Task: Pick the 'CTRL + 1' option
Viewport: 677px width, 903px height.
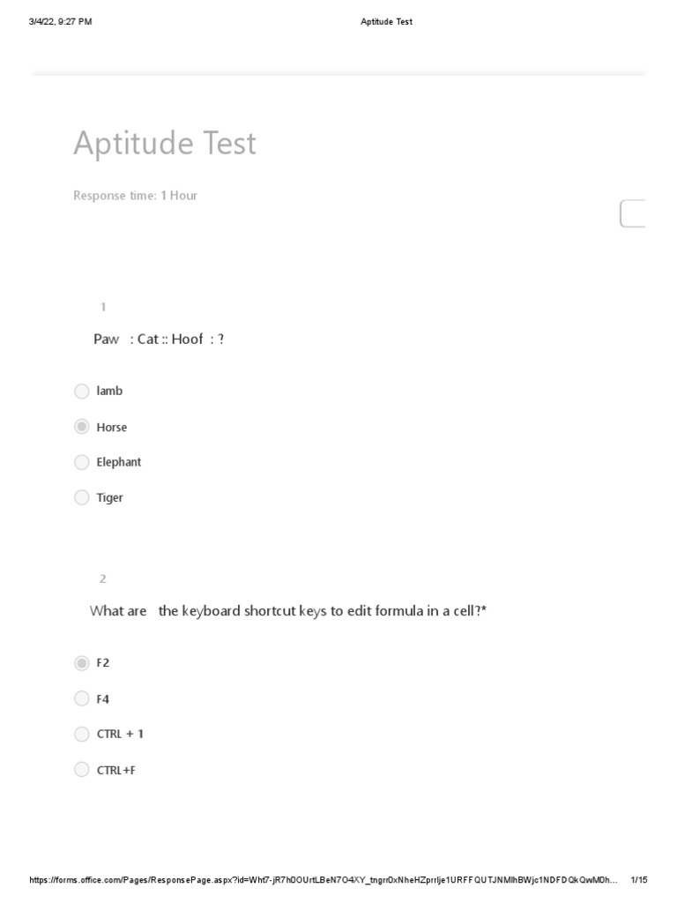Action: pyautogui.click(x=82, y=734)
